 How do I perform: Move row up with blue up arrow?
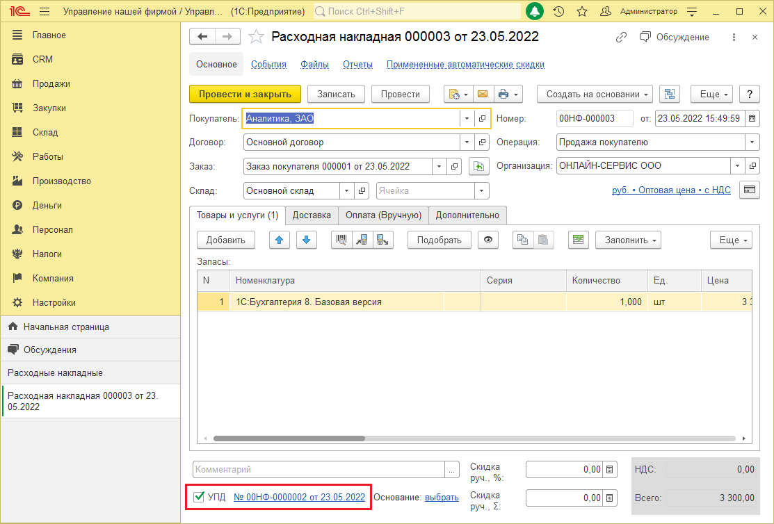[279, 240]
